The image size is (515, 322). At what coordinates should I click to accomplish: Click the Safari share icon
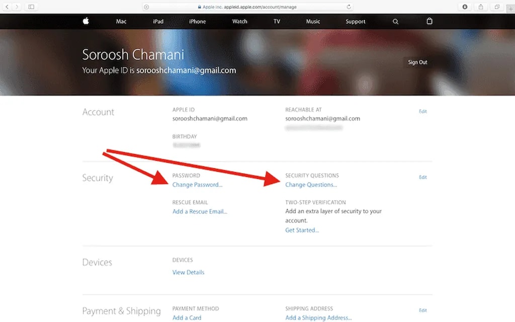point(480,7)
